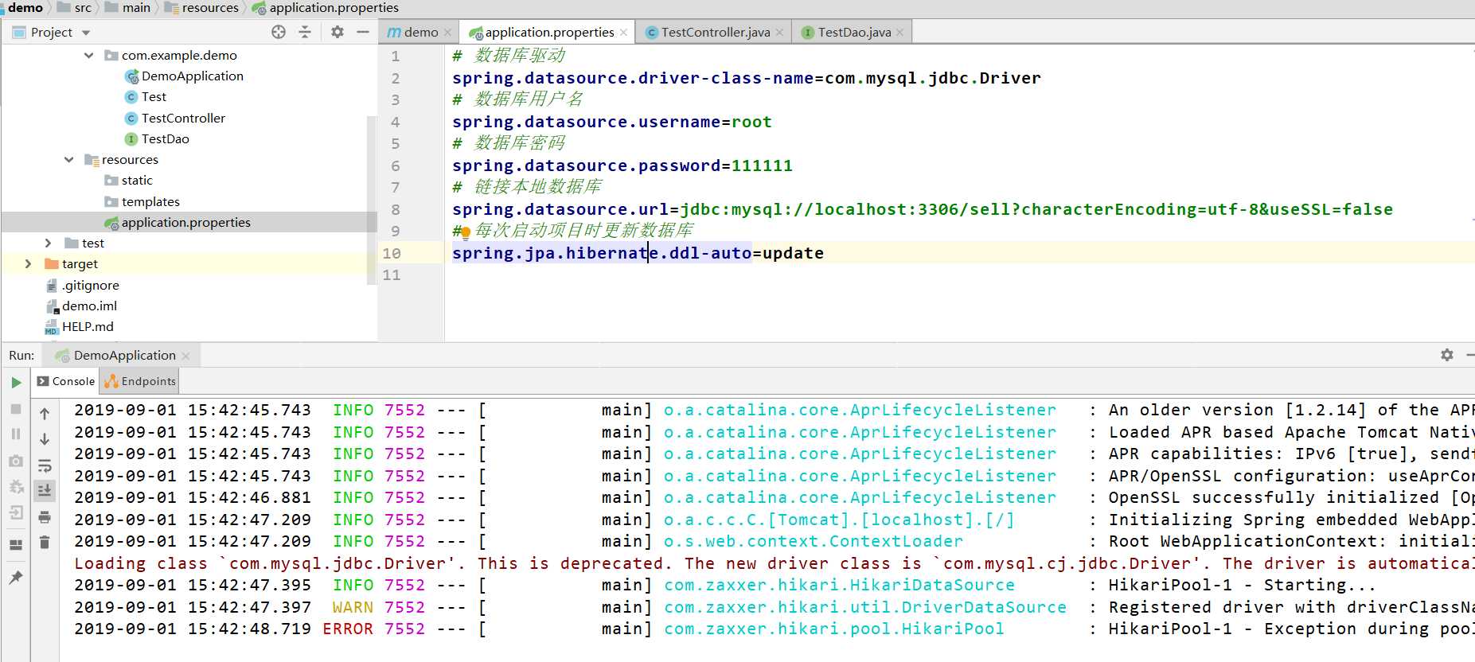Click the Collapse All icon in Project panel
1475x662 pixels.
click(305, 32)
